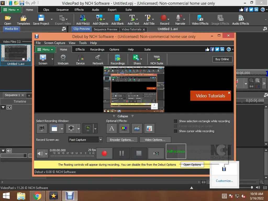This screenshot has height=201, width=268.
Task: Expand the Share dropdown arrow in Debut
Action: pos(141,59)
